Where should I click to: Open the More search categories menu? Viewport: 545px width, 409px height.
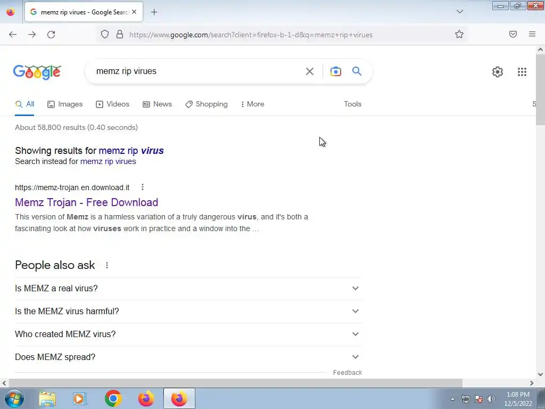point(252,104)
